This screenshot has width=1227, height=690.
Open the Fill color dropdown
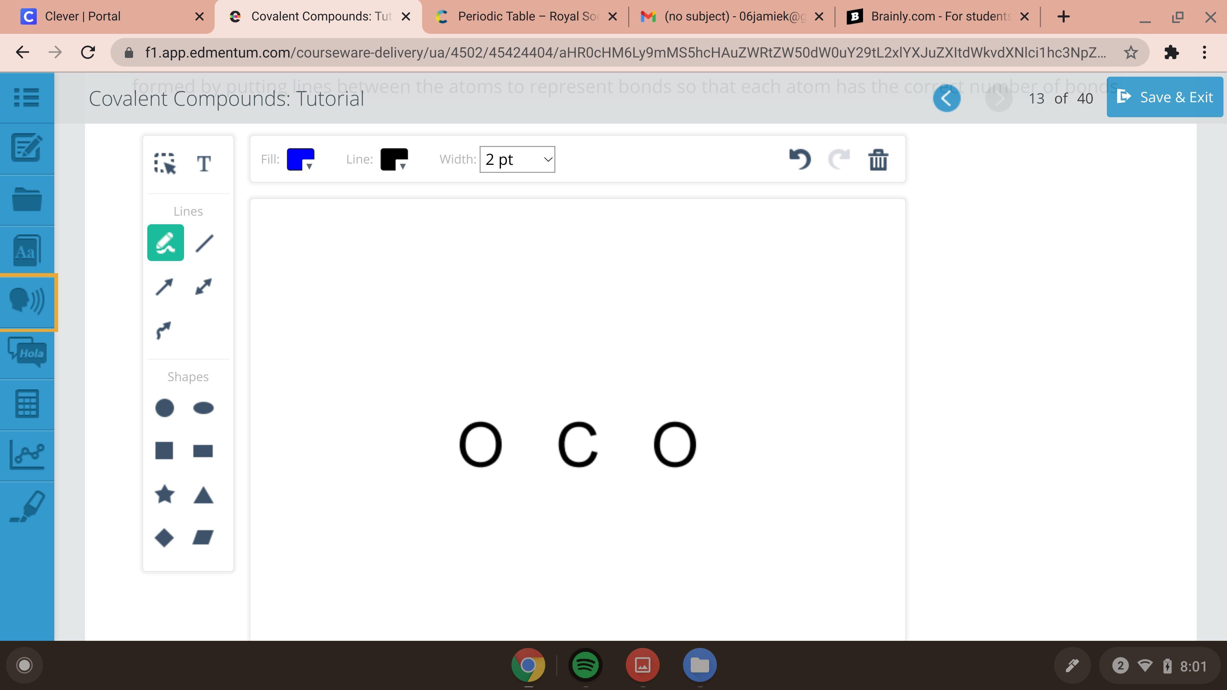click(x=301, y=159)
